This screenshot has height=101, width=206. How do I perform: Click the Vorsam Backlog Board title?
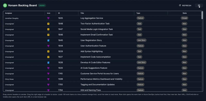[22, 5]
